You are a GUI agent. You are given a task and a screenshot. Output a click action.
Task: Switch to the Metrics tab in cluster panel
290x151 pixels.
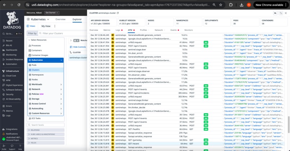pyautogui.click(x=107, y=30)
